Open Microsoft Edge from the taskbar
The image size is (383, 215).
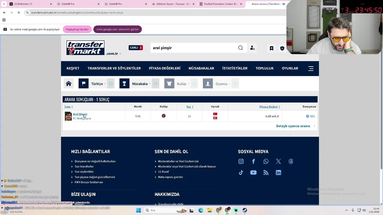[x=201, y=210]
